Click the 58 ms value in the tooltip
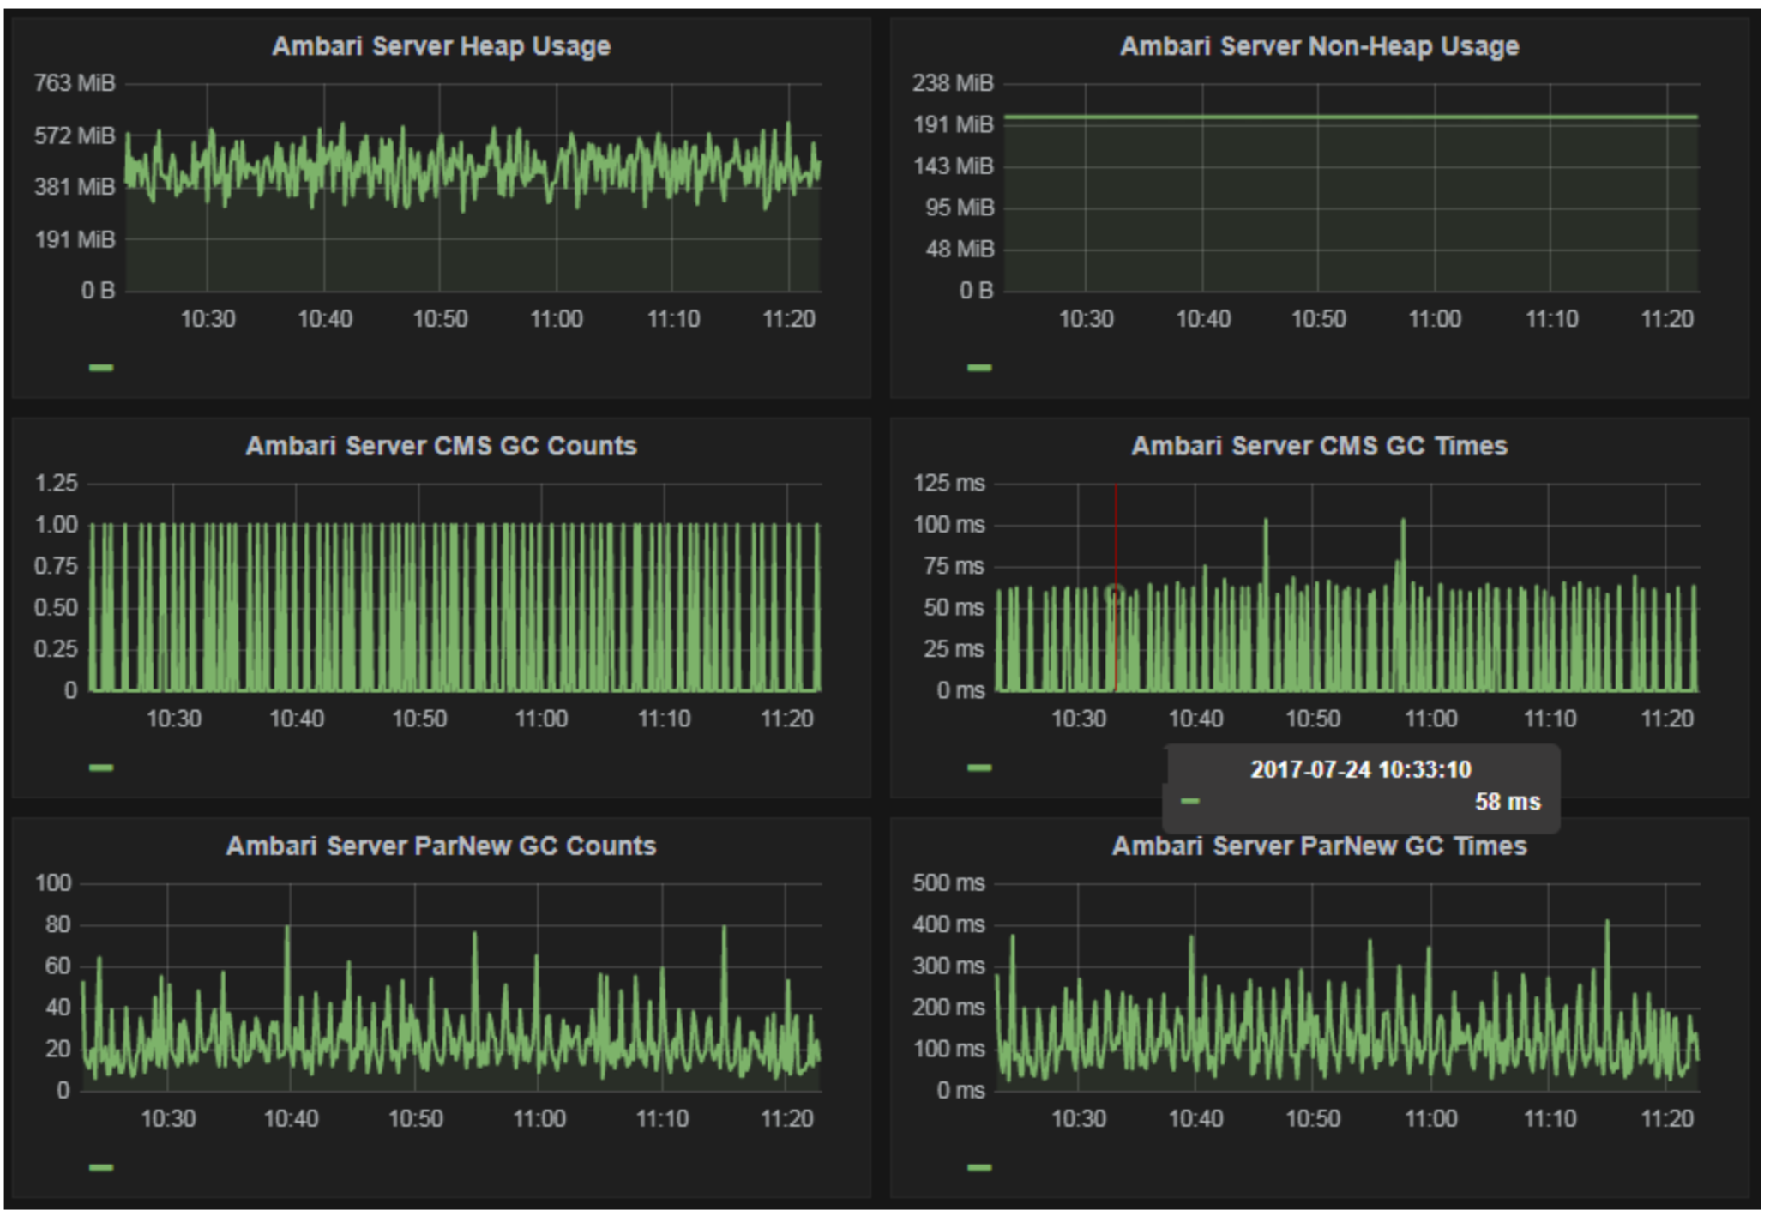1770x1216 pixels. (x=1507, y=802)
